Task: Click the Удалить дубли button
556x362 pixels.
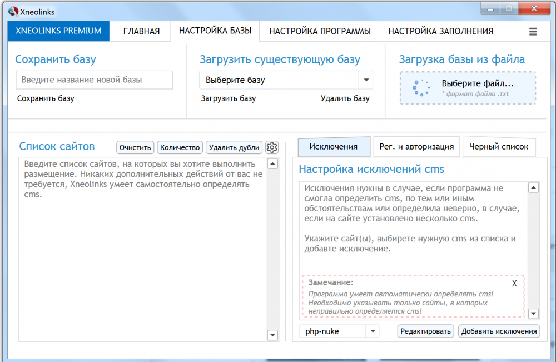Action: [x=234, y=147]
